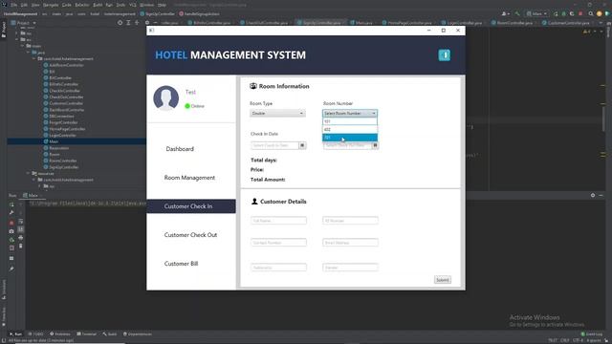Screen dimensions: 612x344
Task: Click the Submit button
Action: (443, 280)
